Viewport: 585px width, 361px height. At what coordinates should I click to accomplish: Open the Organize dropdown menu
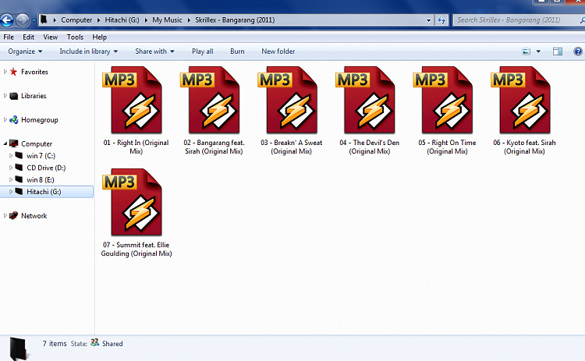(x=25, y=51)
